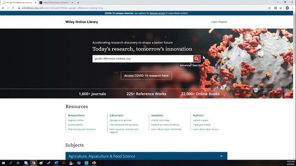Image resolution: width=296 pixels, height=166 pixels.
Task: Click Find training and resources link
Action: (82, 129)
